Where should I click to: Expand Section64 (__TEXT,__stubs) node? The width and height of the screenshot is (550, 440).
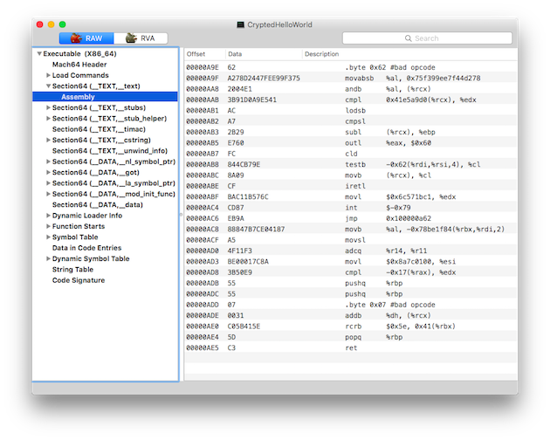[48, 107]
